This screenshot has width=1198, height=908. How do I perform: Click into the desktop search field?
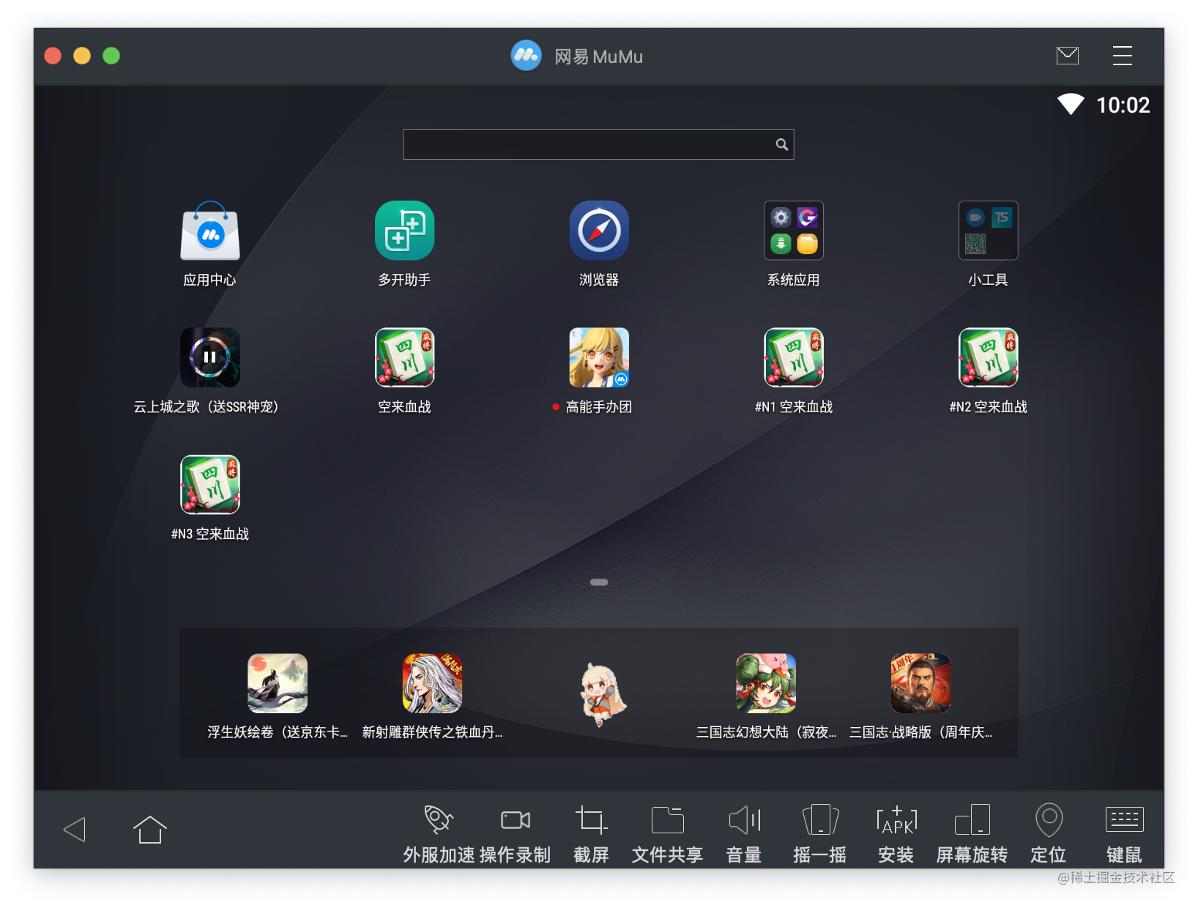[x=598, y=144]
